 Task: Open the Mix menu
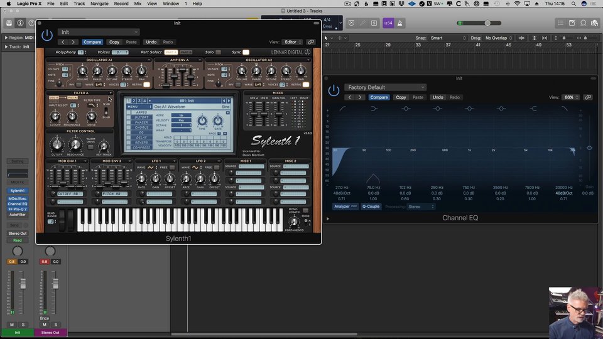[138, 4]
